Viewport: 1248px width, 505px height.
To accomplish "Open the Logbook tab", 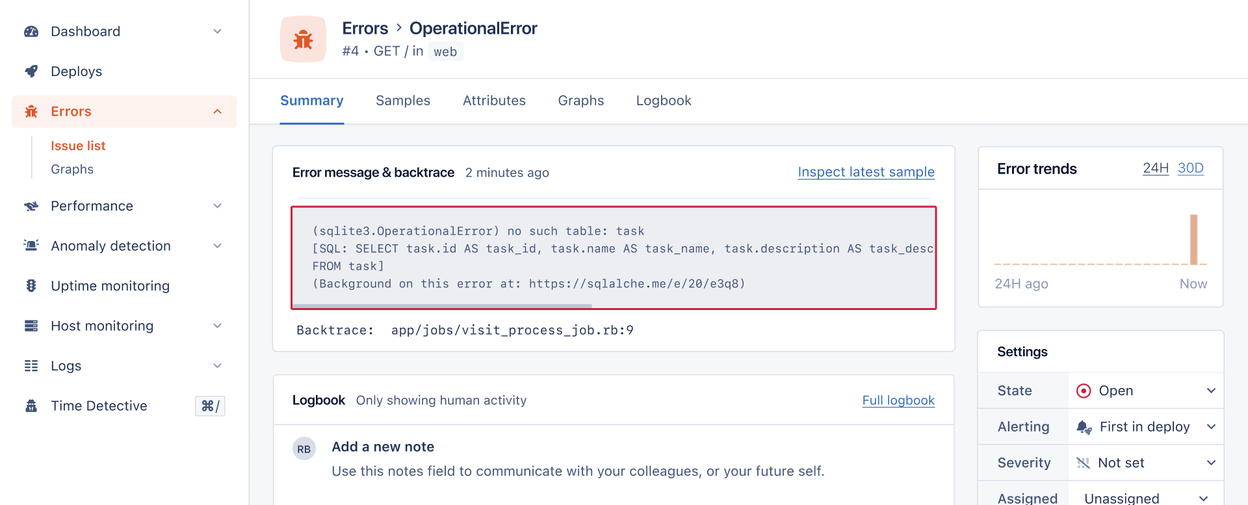I will [x=664, y=101].
